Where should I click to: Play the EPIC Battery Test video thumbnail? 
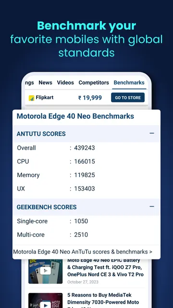[46, 271]
